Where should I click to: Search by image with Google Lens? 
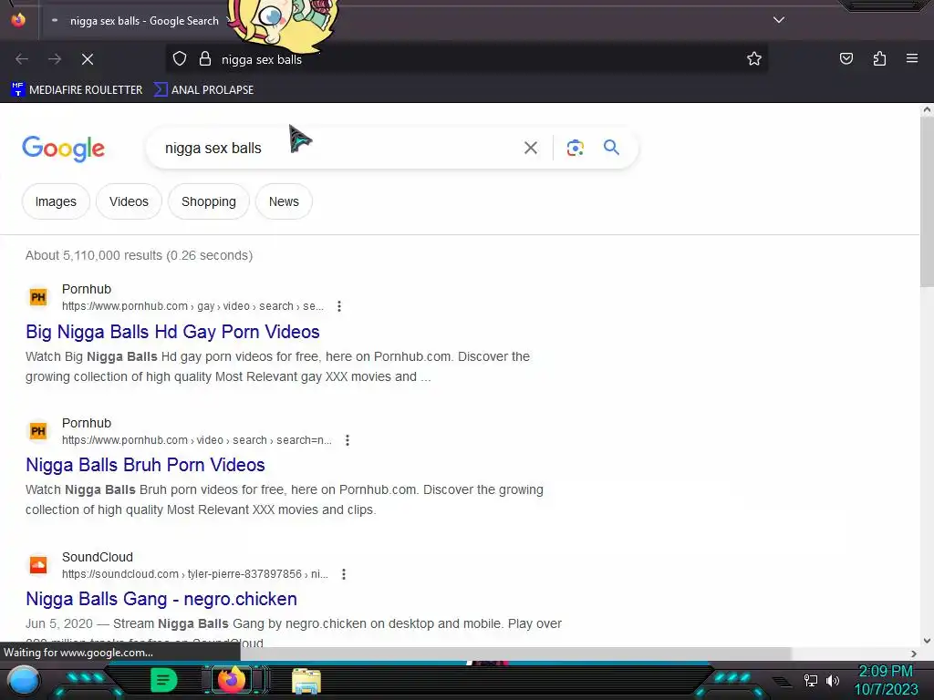click(575, 148)
